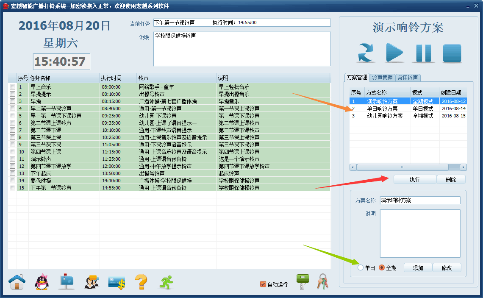
Task: Click the blue refresh arrows icon
Action: click(x=366, y=53)
